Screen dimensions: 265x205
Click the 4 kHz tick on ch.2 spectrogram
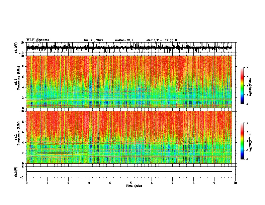tap(23, 143)
